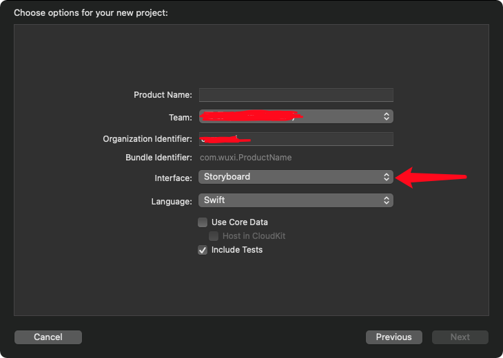503x358 pixels.
Task: Toggle the Host in CloudKit checkbox
Action: [214, 236]
